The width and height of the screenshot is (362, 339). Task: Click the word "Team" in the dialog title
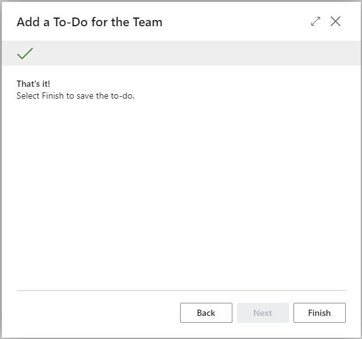[x=148, y=22]
